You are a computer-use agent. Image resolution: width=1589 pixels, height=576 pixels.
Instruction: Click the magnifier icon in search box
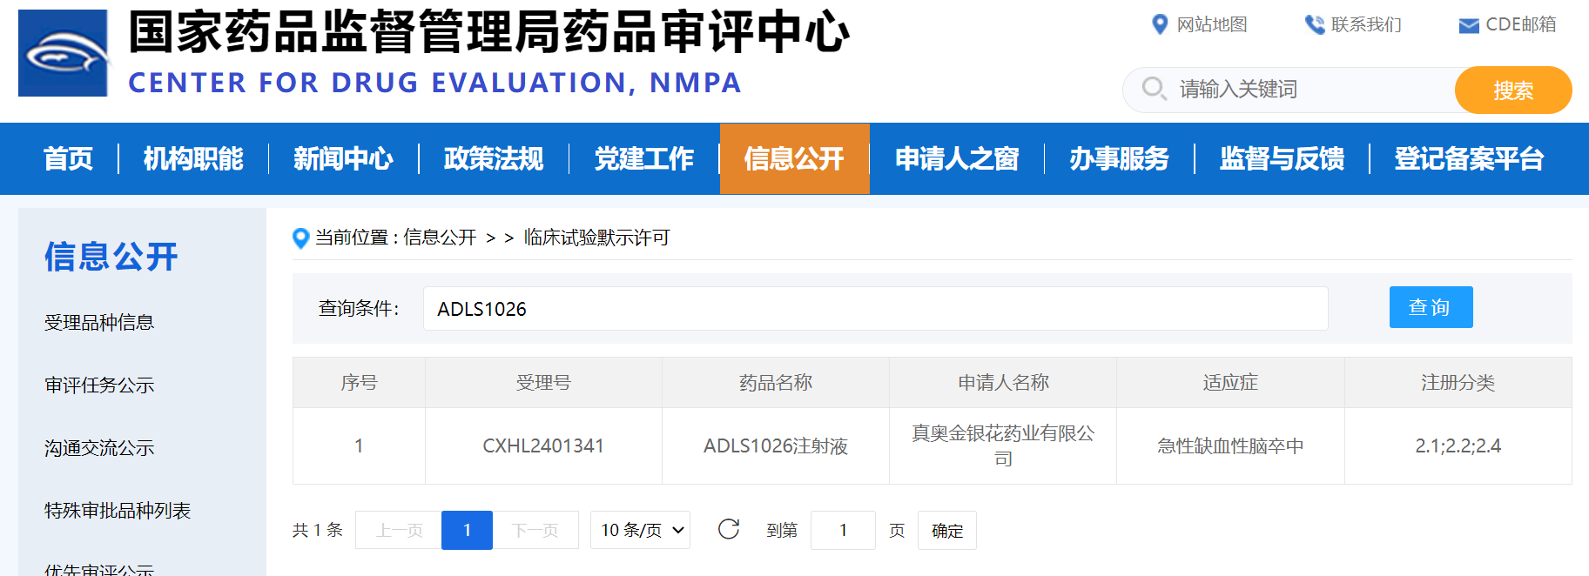(x=1154, y=89)
